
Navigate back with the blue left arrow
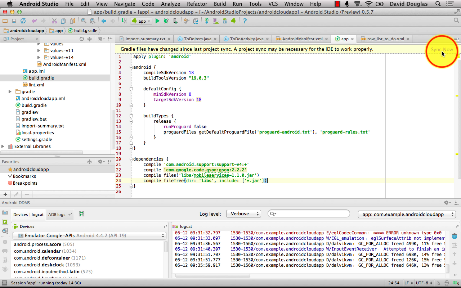point(104,21)
